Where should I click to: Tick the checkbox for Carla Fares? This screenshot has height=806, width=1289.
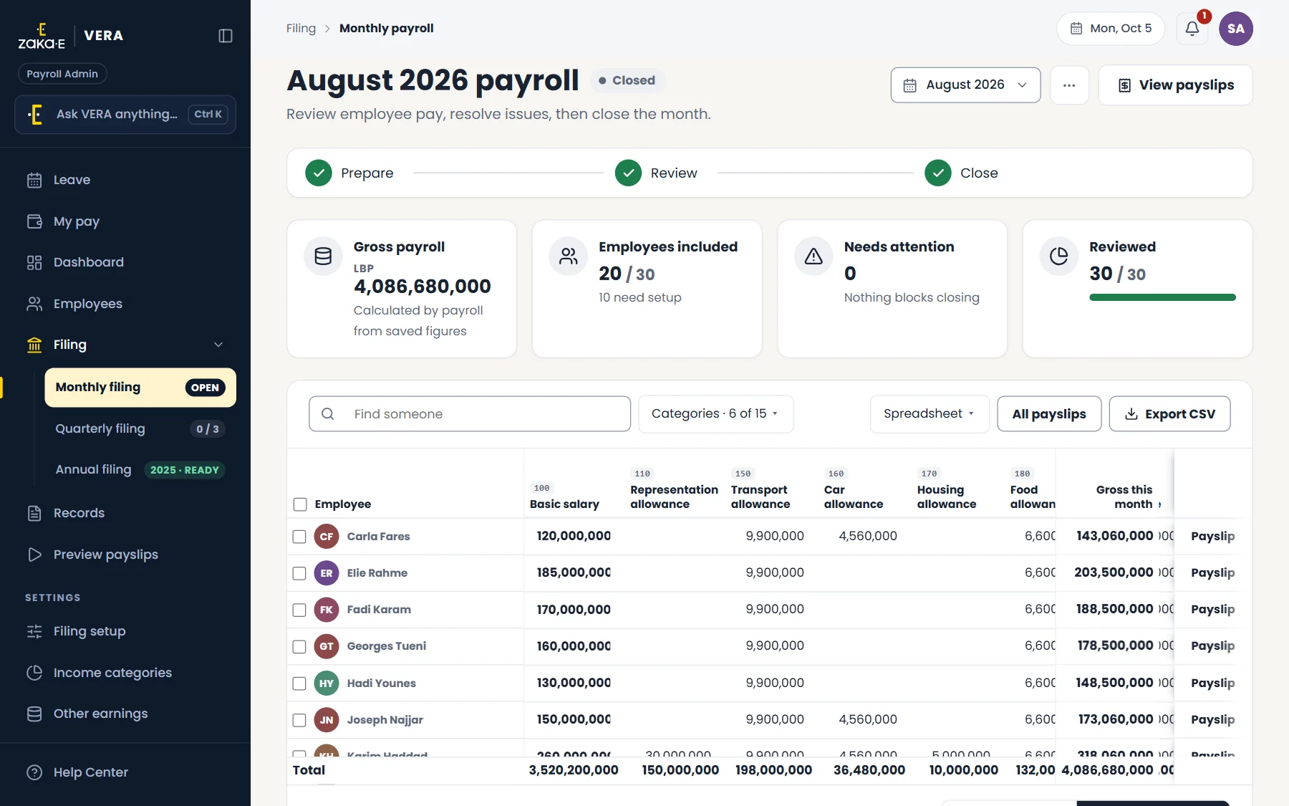click(299, 537)
